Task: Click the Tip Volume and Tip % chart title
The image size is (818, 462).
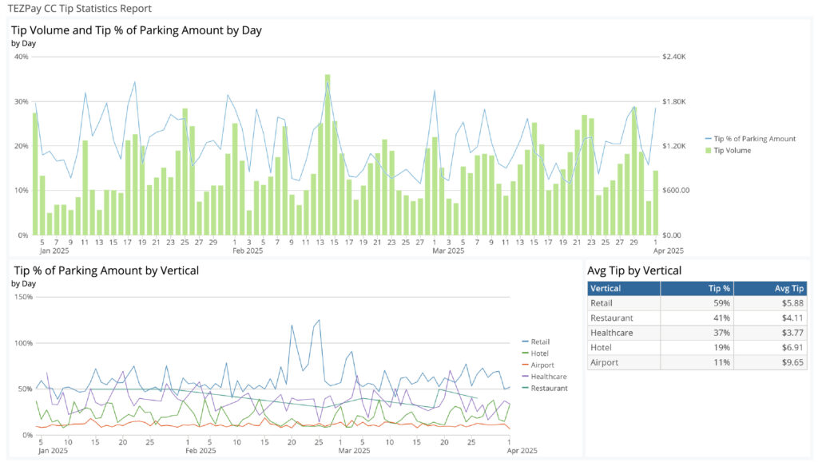Action: tap(136, 30)
